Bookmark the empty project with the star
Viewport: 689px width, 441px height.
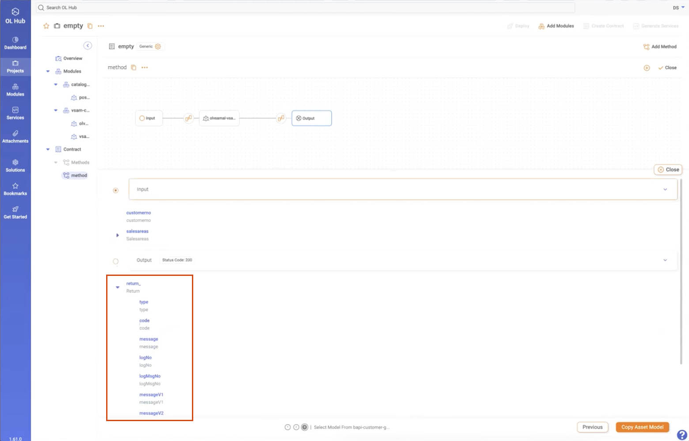(46, 26)
